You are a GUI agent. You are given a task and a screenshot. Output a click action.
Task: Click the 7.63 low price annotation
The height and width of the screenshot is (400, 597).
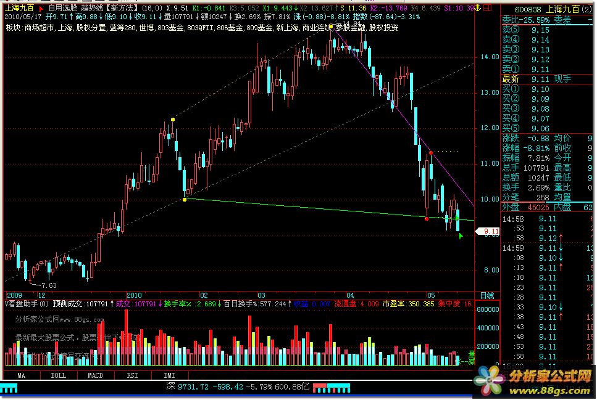(49, 285)
